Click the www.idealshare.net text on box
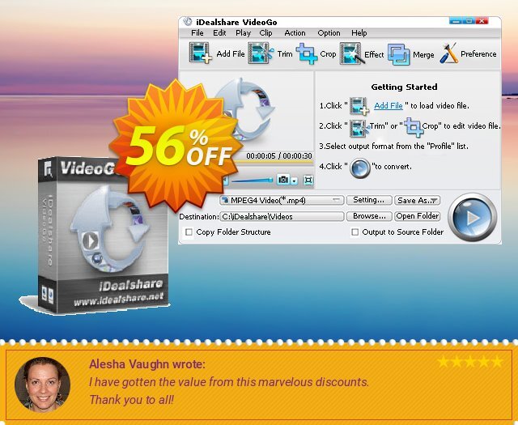The width and height of the screenshot is (518, 425). tap(119, 300)
